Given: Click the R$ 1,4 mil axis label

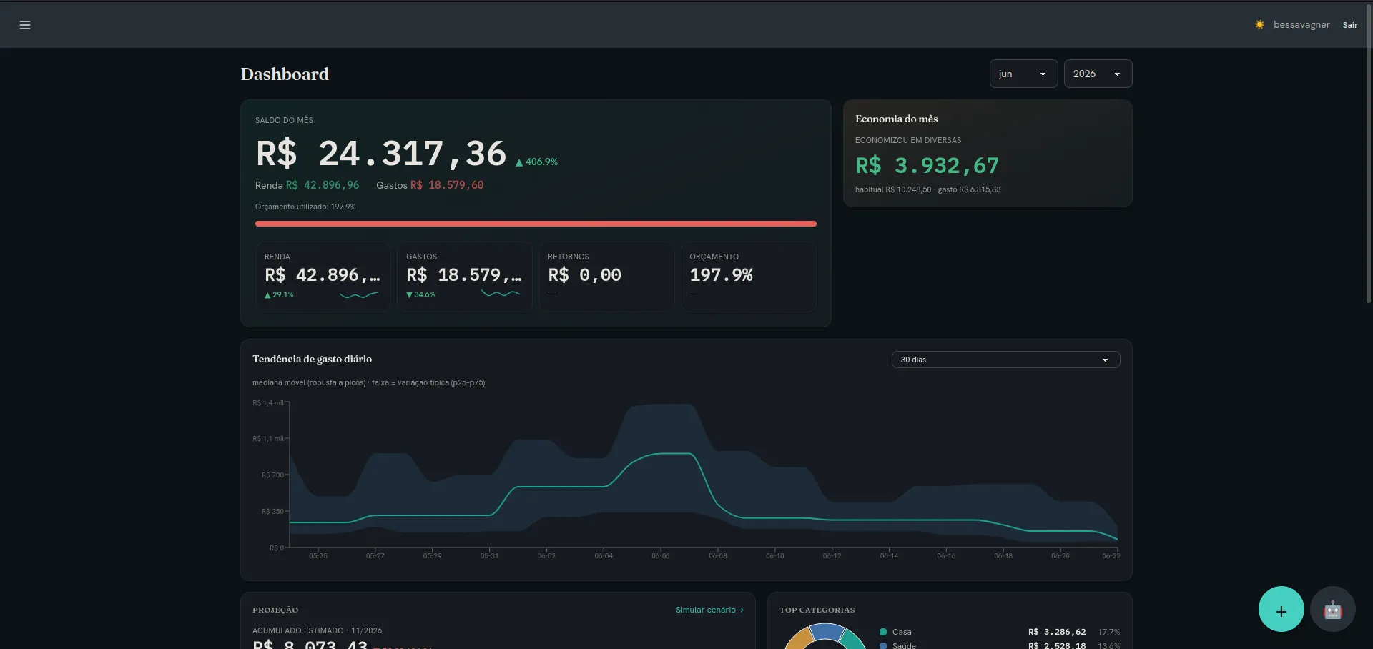Looking at the screenshot, I should pyautogui.click(x=268, y=403).
